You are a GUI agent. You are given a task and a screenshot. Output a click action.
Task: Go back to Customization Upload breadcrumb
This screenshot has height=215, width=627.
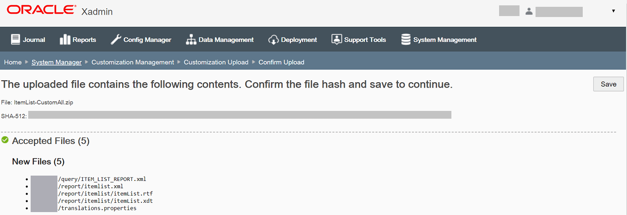pos(216,62)
